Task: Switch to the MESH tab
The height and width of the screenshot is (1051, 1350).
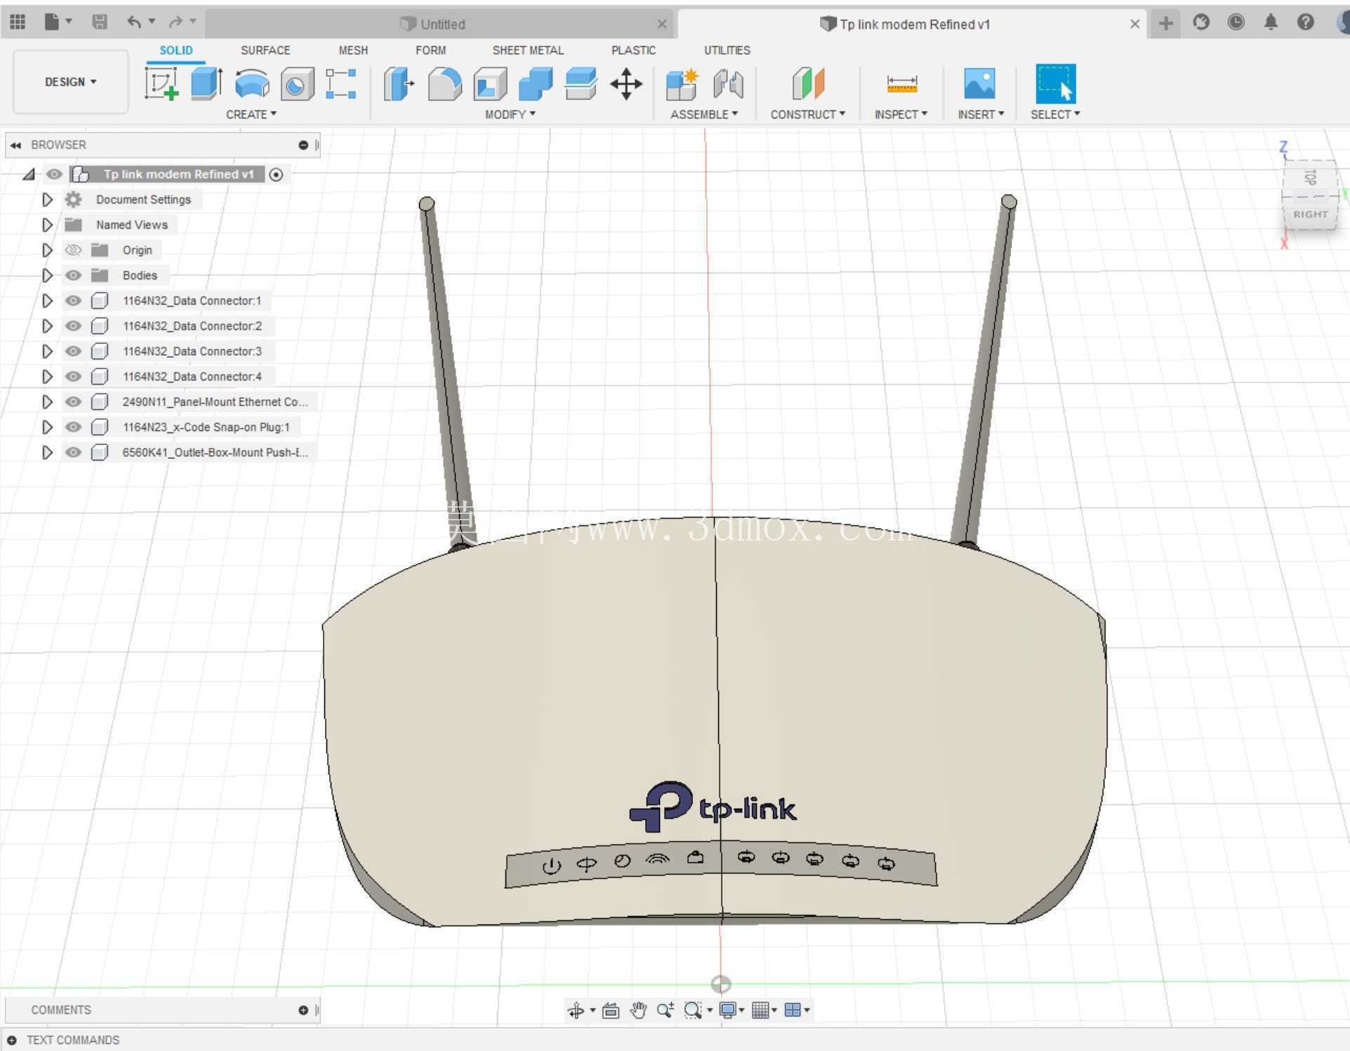Action: [353, 51]
